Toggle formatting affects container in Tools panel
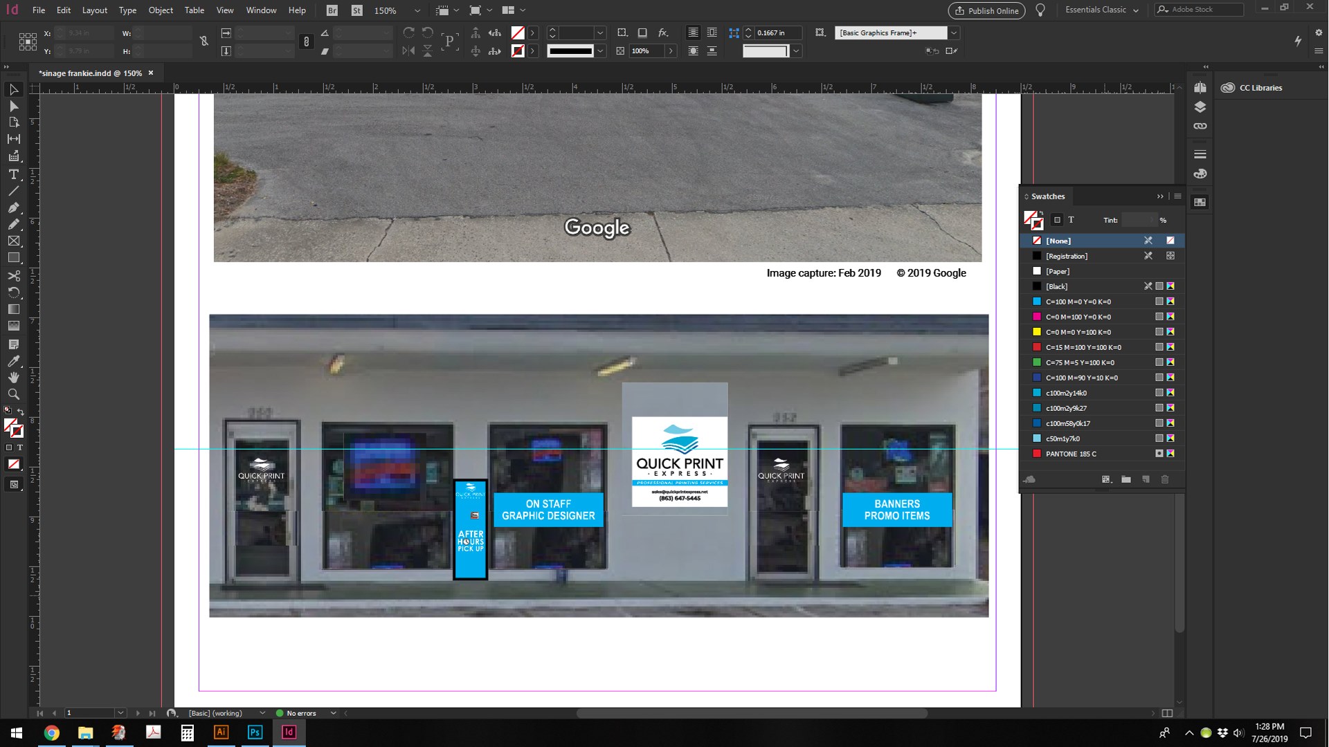The image size is (1329, 747). (x=9, y=448)
